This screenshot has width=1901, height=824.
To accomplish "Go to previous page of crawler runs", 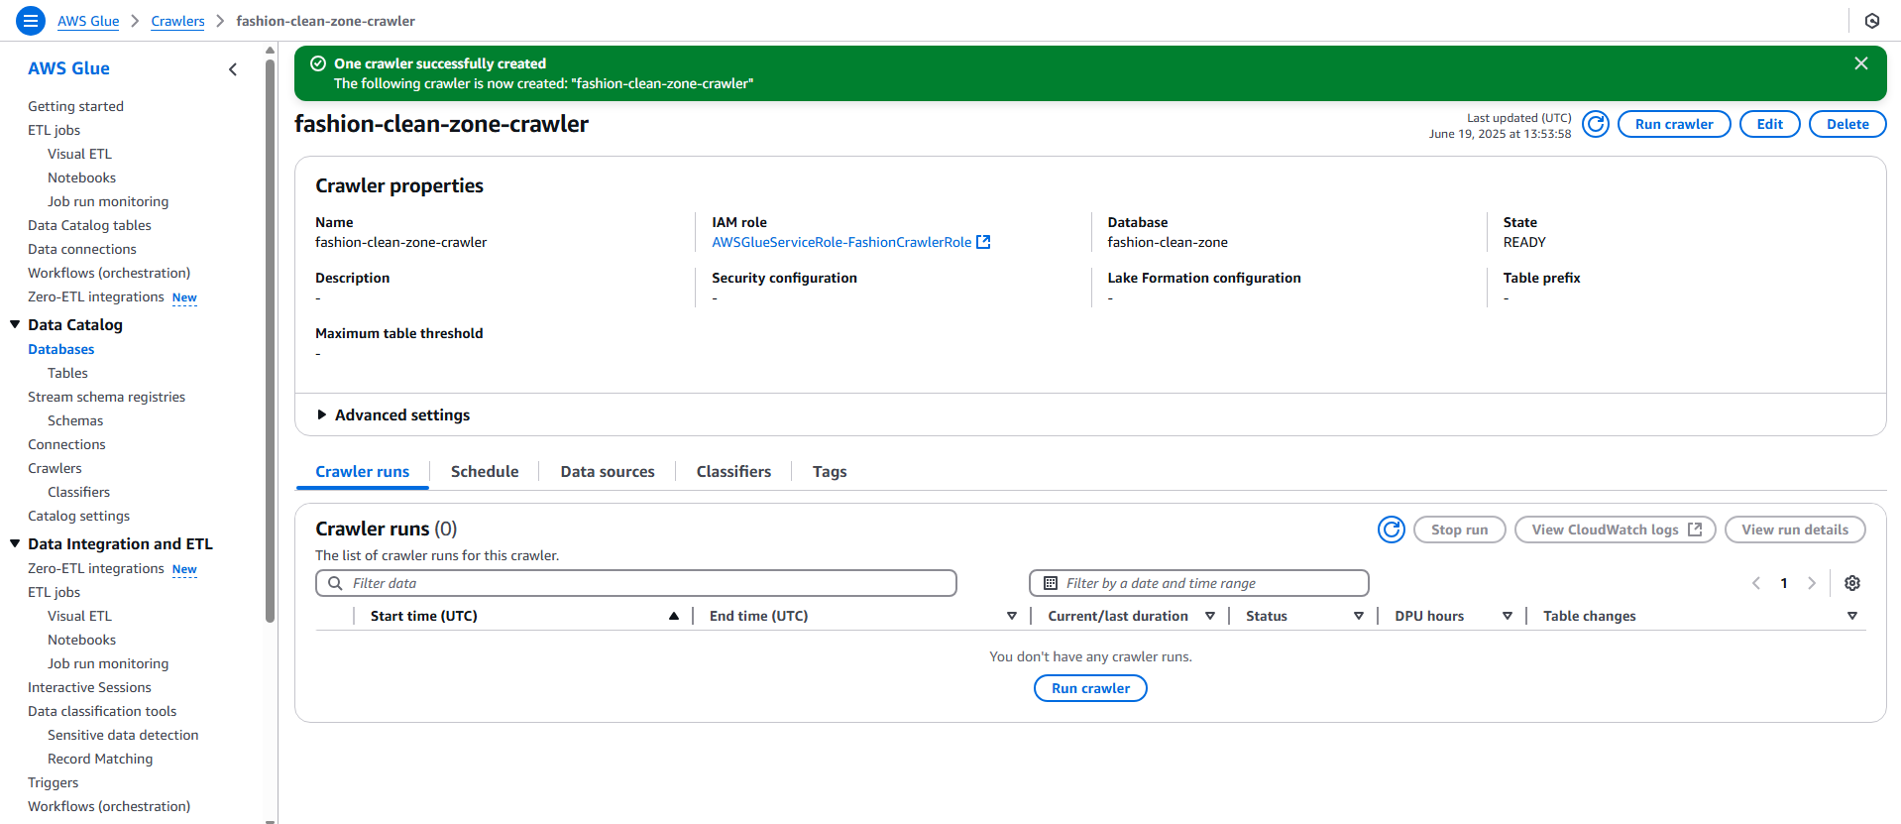I will point(1756,583).
